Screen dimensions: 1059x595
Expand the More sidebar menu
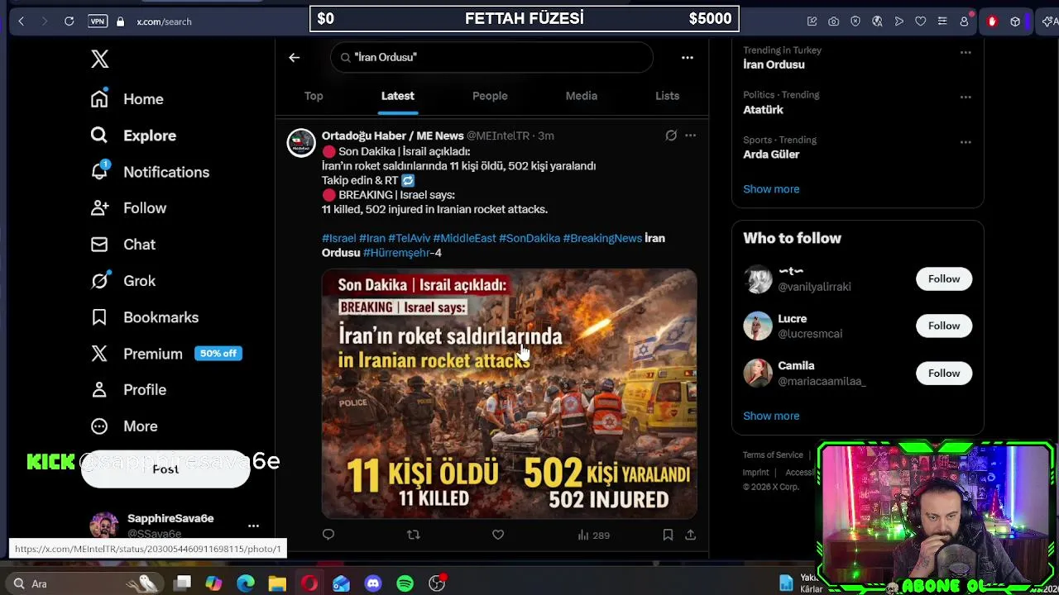(x=124, y=426)
